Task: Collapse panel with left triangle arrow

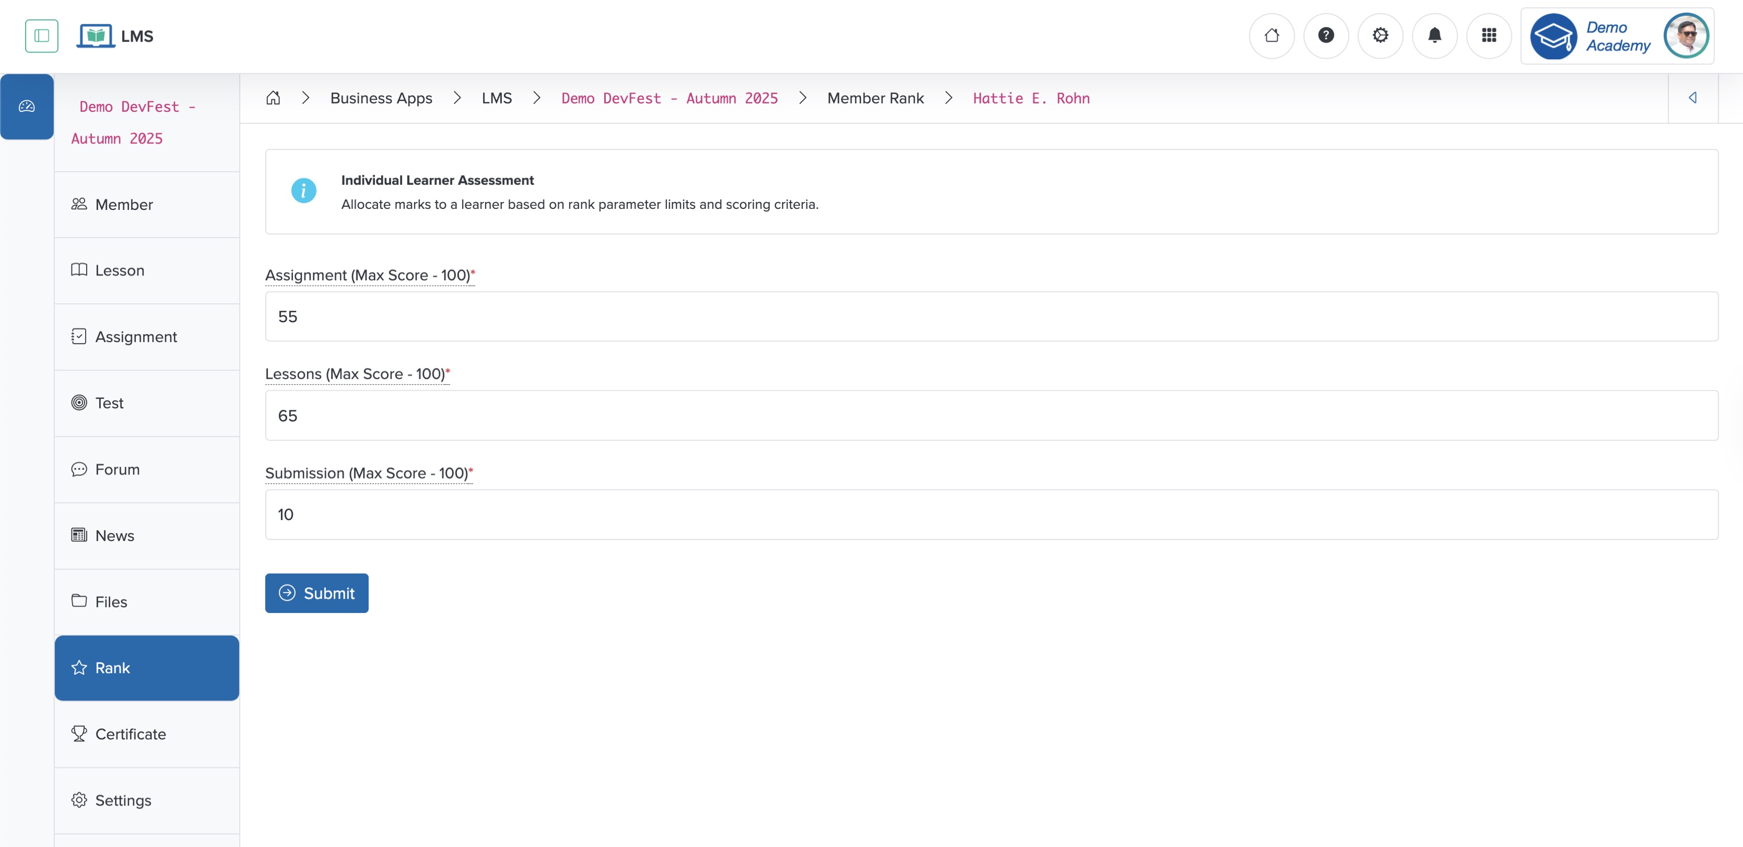Action: point(1692,99)
